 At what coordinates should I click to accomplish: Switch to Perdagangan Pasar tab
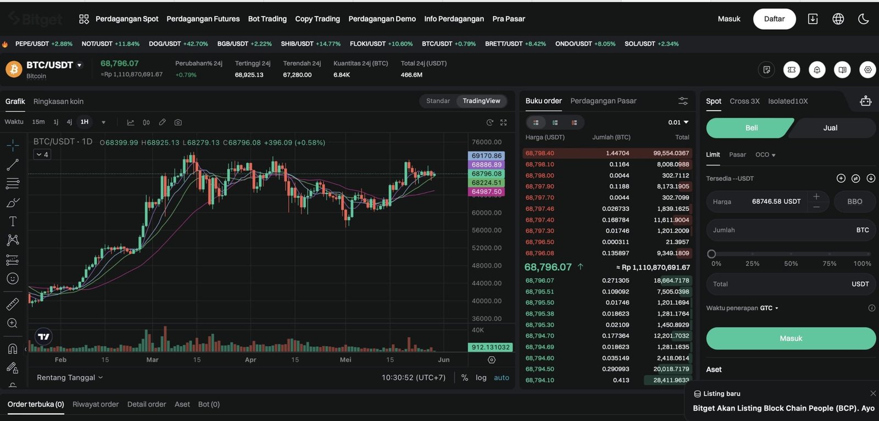[603, 101]
